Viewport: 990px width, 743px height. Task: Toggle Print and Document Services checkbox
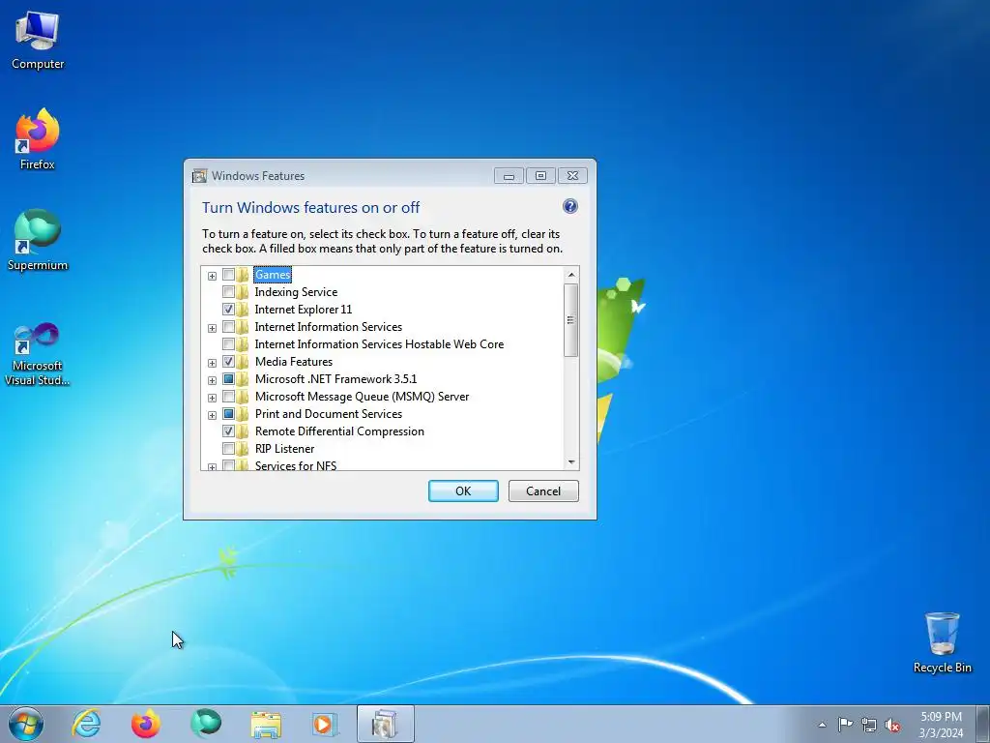tap(228, 414)
